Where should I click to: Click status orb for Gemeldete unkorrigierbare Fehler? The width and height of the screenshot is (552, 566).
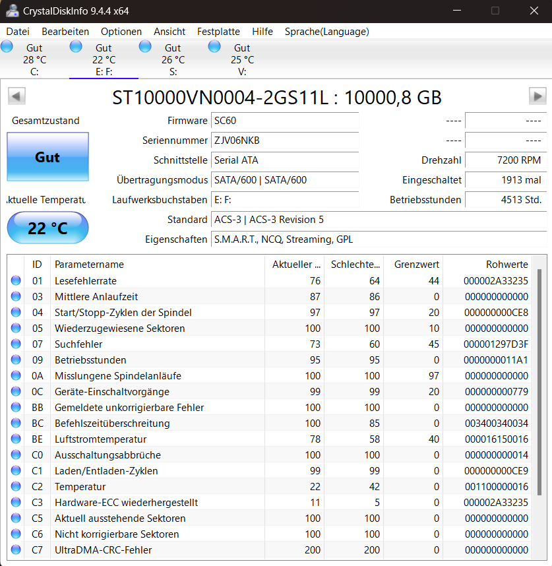click(16, 407)
